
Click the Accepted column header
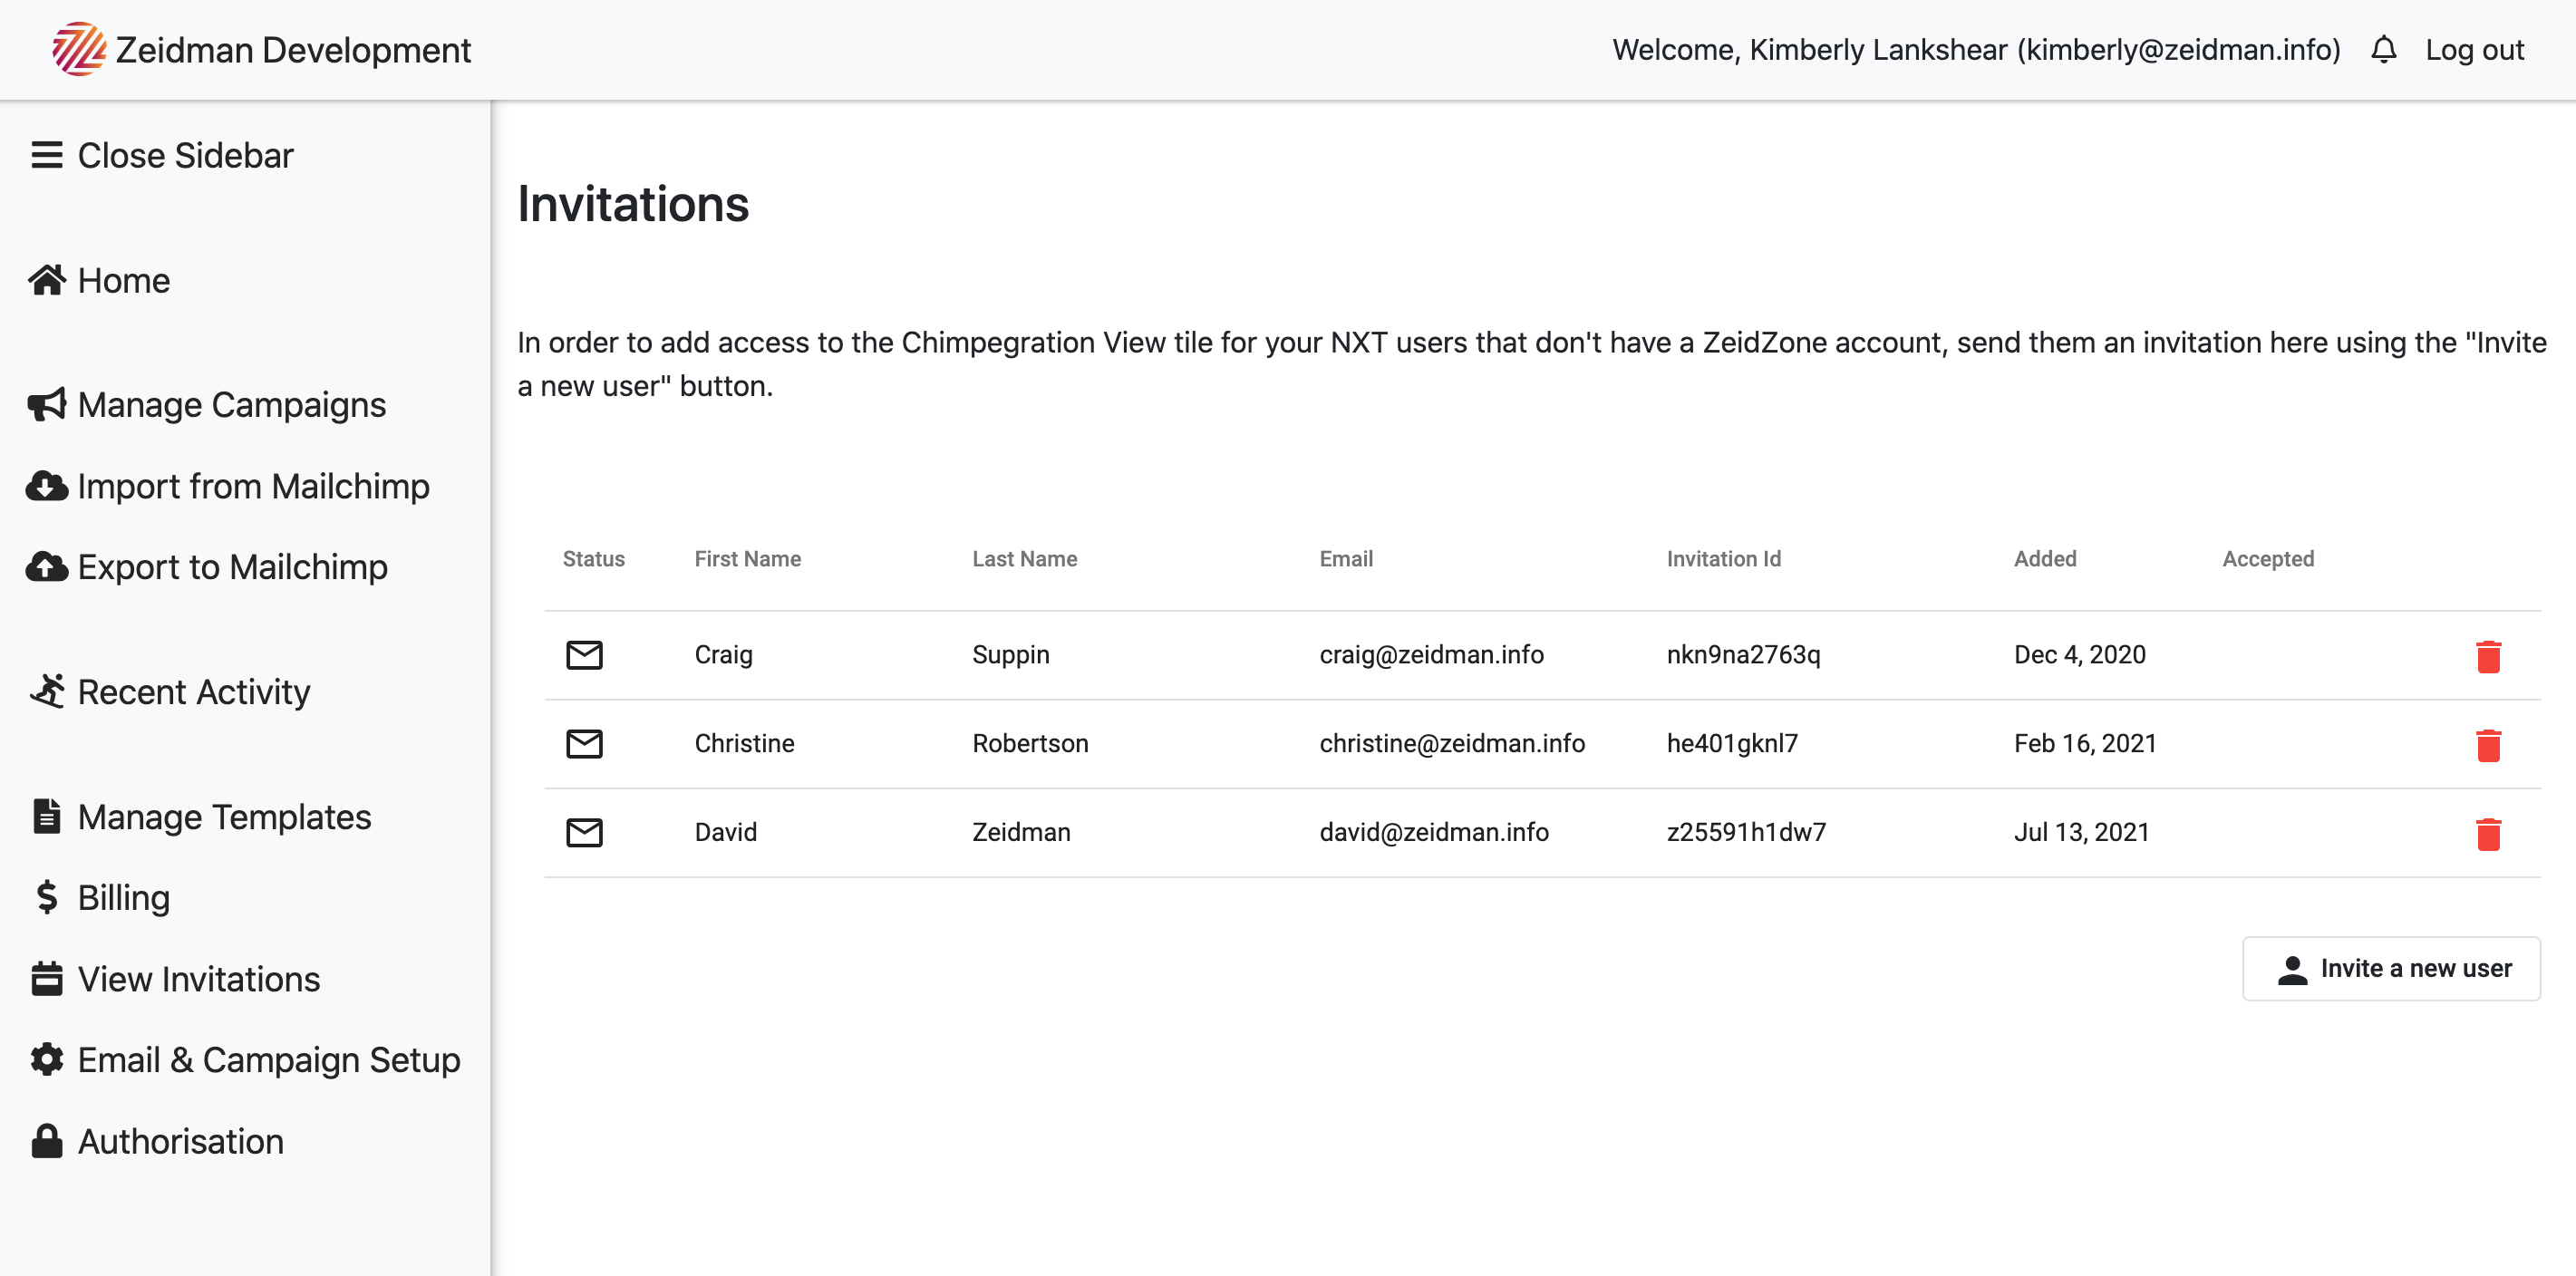point(2268,558)
